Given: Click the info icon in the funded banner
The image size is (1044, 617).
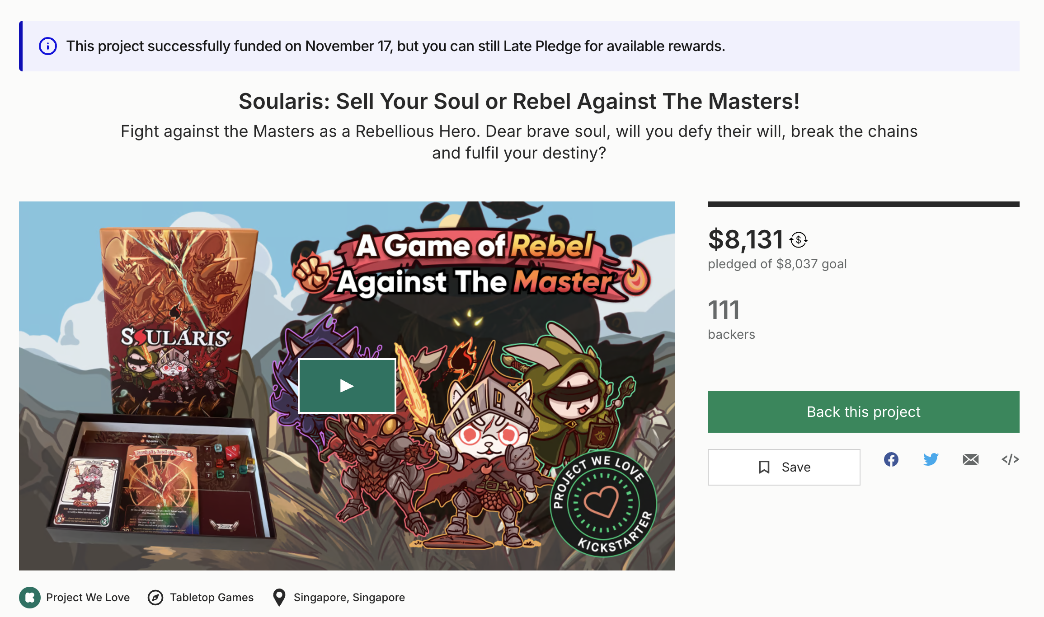Looking at the screenshot, I should pyautogui.click(x=48, y=46).
